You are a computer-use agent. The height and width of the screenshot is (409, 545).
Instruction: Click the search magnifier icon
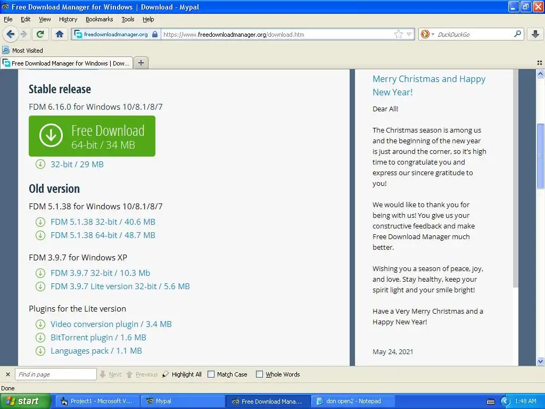click(517, 34)
